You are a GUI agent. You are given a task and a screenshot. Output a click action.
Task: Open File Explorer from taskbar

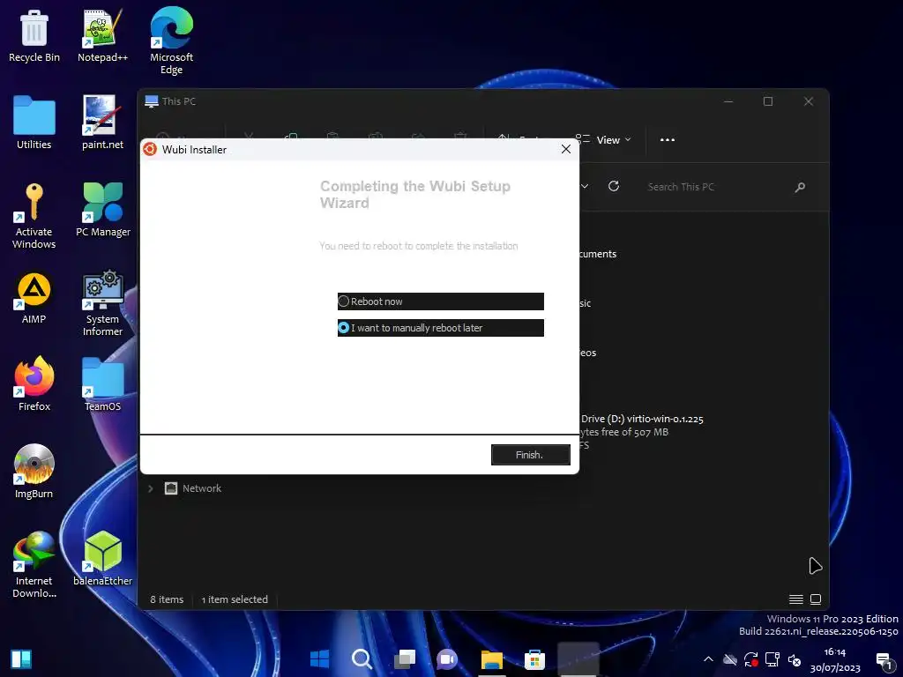(492, 659)
